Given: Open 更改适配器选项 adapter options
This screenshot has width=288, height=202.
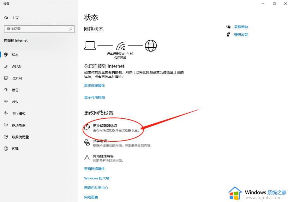Looking at the screenshot, I should tap(105, 126).
